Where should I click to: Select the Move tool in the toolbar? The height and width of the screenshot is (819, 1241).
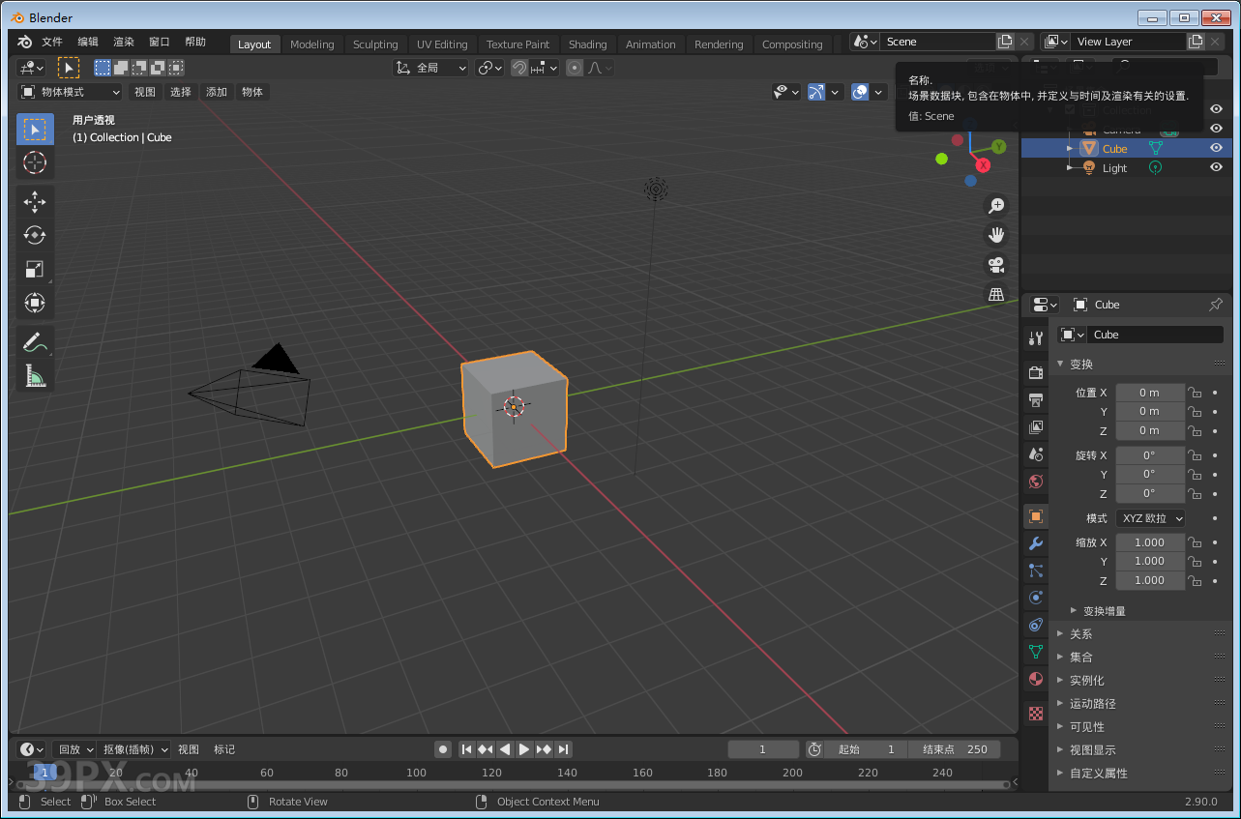[35, 201]
